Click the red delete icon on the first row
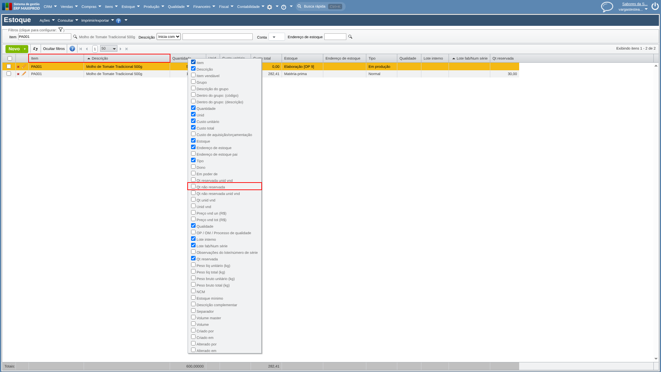 pos(18,67)
